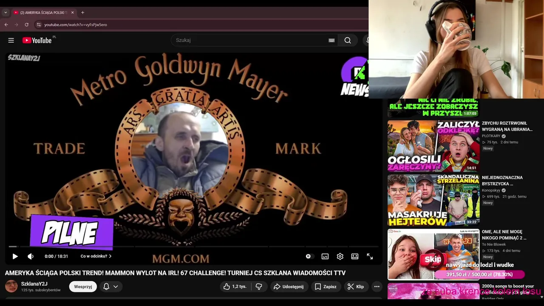
Task: Open the tab search dropdown arrow
Action: pyautogui.click(x=6, y=13)
